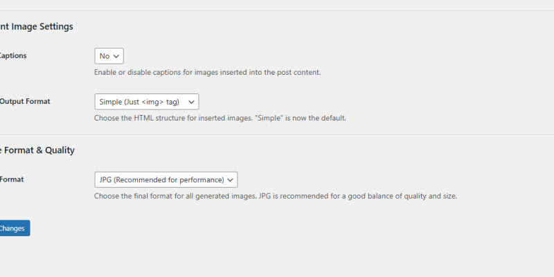Click the horizontal divider above Format & Quality
The width and height of the screenshot is (554, 277).
click(277, 134)
